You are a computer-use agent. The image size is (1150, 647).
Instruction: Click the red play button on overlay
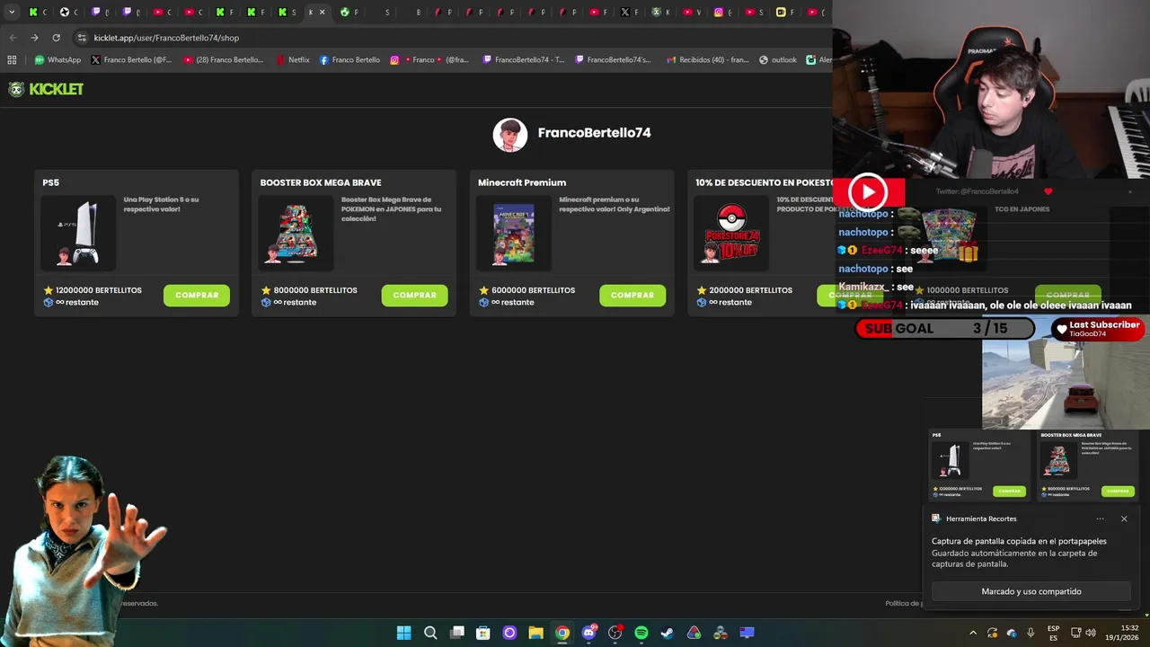tap(868, 191)
